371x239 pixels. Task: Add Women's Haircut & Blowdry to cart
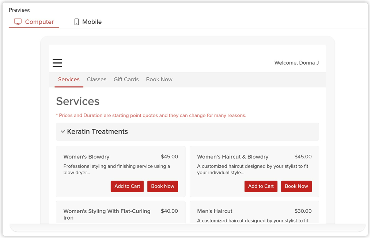[261, 186]
